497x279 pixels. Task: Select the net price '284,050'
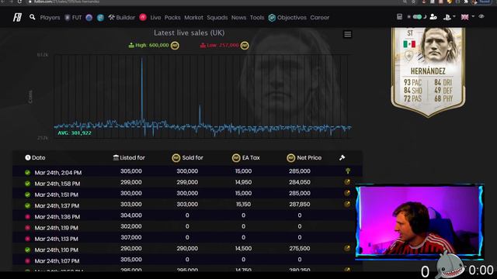tap(300, 182)
